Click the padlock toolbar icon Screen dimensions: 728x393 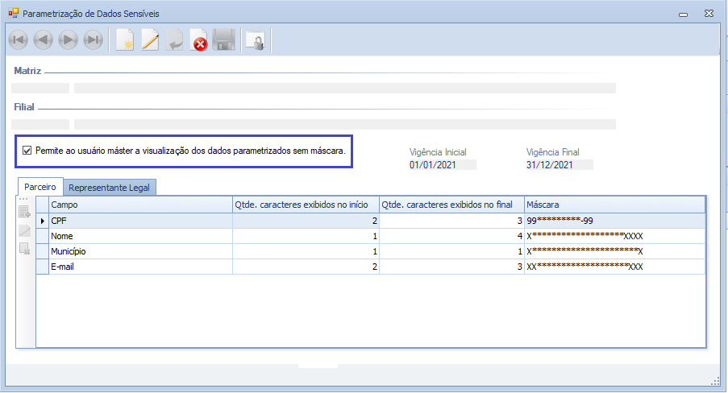pos(256,40)
